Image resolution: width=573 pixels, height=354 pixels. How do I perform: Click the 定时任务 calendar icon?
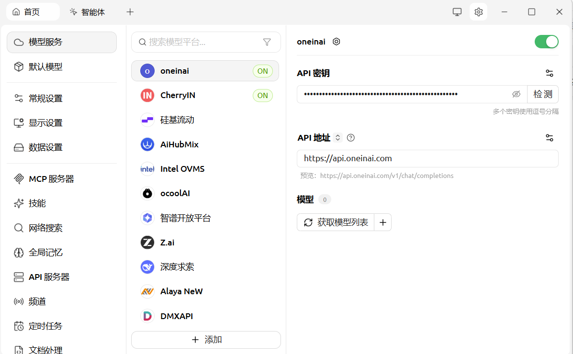click(19, 326)
